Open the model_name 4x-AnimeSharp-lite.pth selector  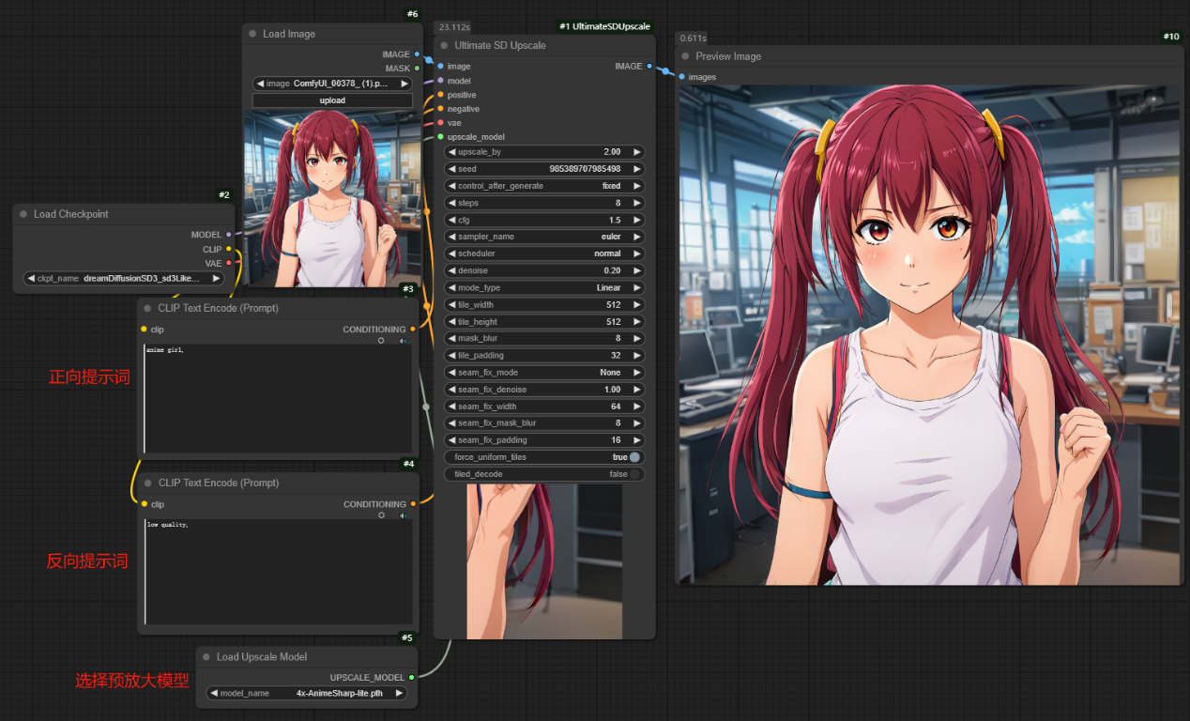click(307, 694)
